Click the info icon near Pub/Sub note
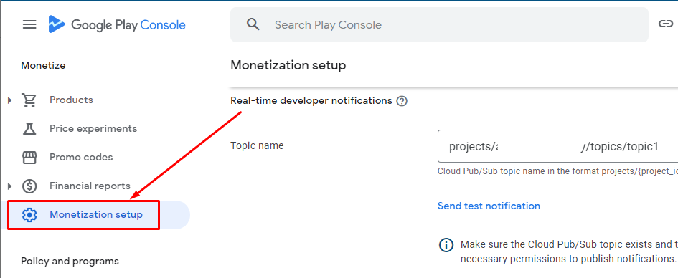 tap(446, 245)
